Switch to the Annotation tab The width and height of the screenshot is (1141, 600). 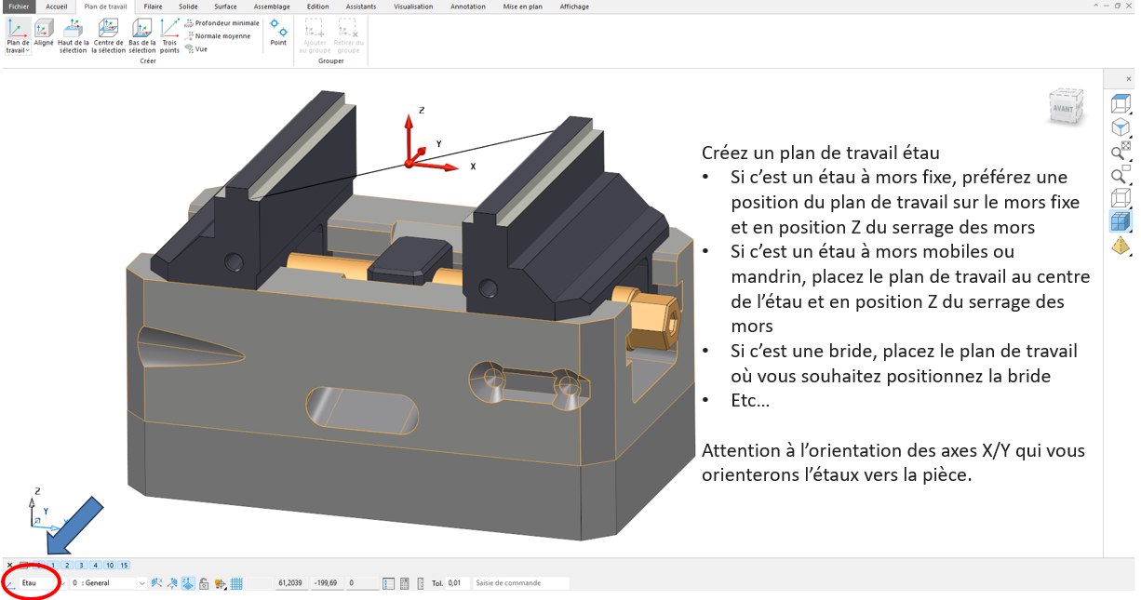(468, 7)
